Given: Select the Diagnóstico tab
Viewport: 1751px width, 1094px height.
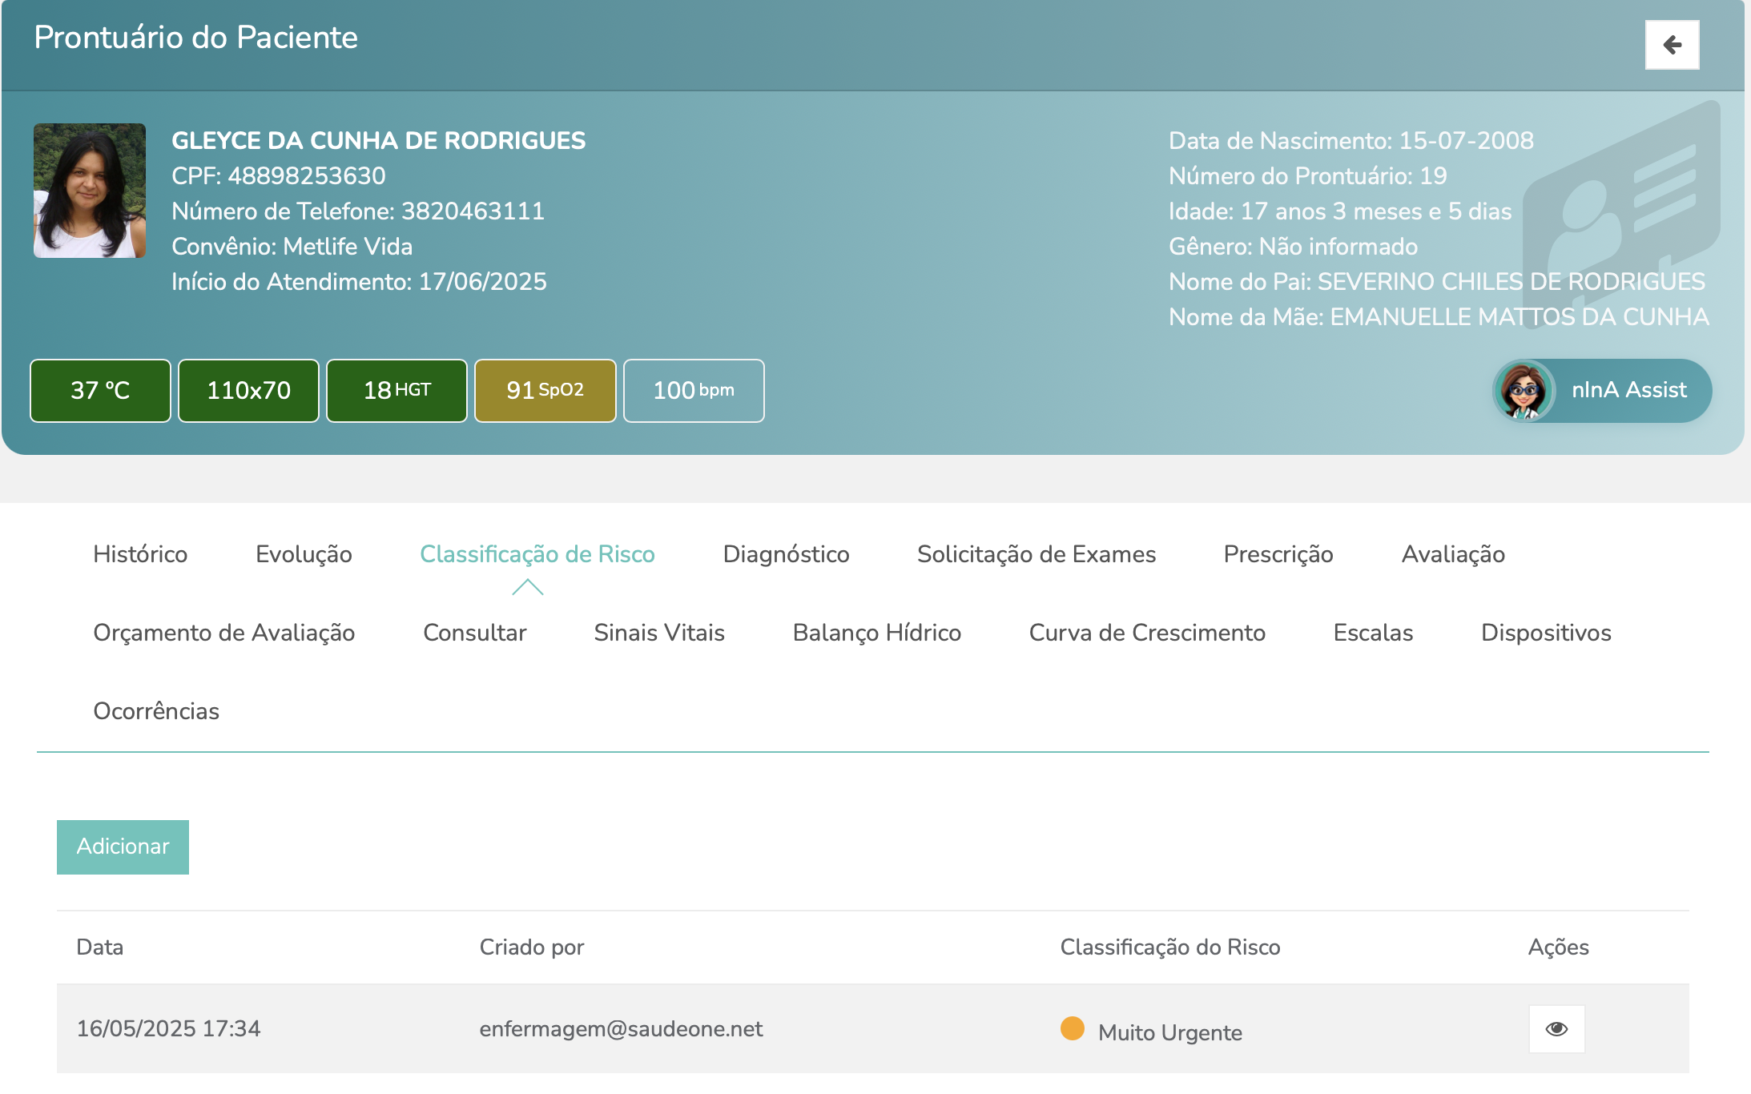Looking at the screenshot, I should [786, 554].
